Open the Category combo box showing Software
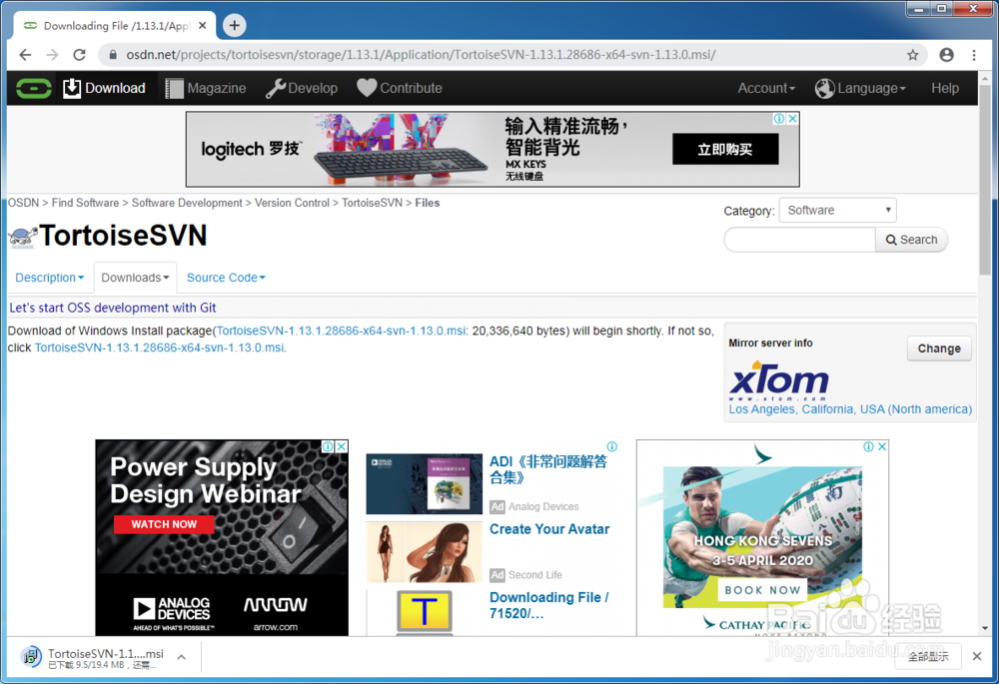 [837, 210]
